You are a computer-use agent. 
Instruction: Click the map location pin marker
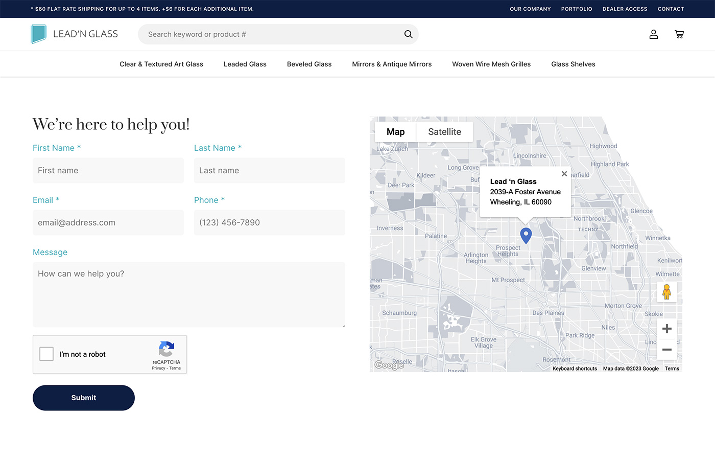coord(526,235)
